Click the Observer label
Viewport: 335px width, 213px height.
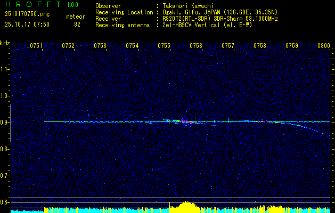point(108,6)
